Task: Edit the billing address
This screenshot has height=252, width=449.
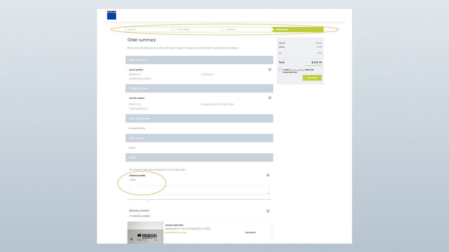Action: pos(270,69)
